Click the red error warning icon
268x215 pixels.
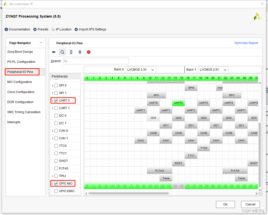click(89, 52)
